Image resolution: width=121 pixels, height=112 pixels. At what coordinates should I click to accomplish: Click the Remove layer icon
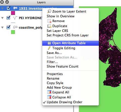tap(49, 21)
